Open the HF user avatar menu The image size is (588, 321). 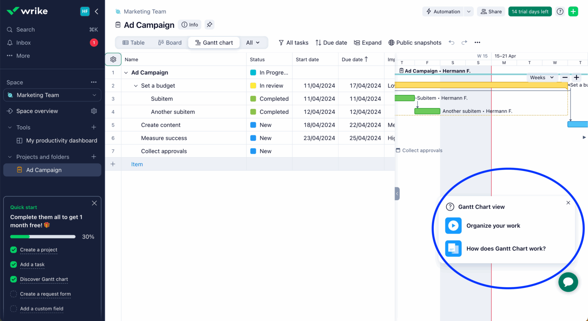[x=85, y=11]
